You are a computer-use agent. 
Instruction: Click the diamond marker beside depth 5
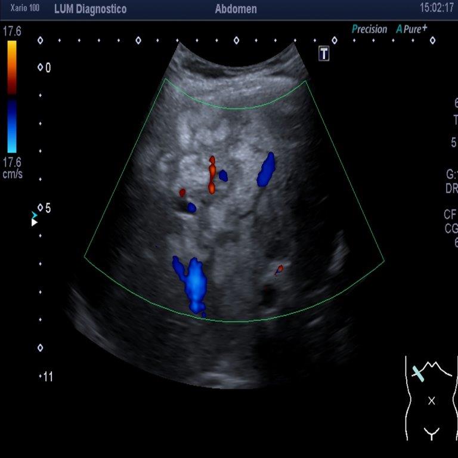pyautogui.click(x=41, y=208)
